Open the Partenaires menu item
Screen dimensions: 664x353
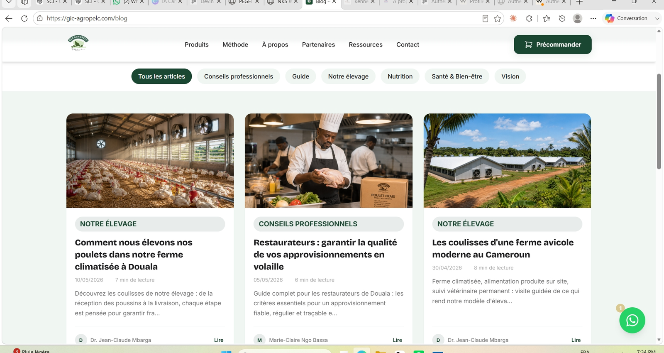tap(318, 44)
